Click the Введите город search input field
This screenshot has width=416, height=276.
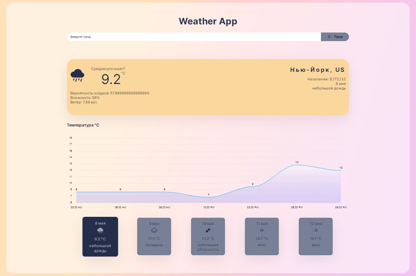(195, 37)
